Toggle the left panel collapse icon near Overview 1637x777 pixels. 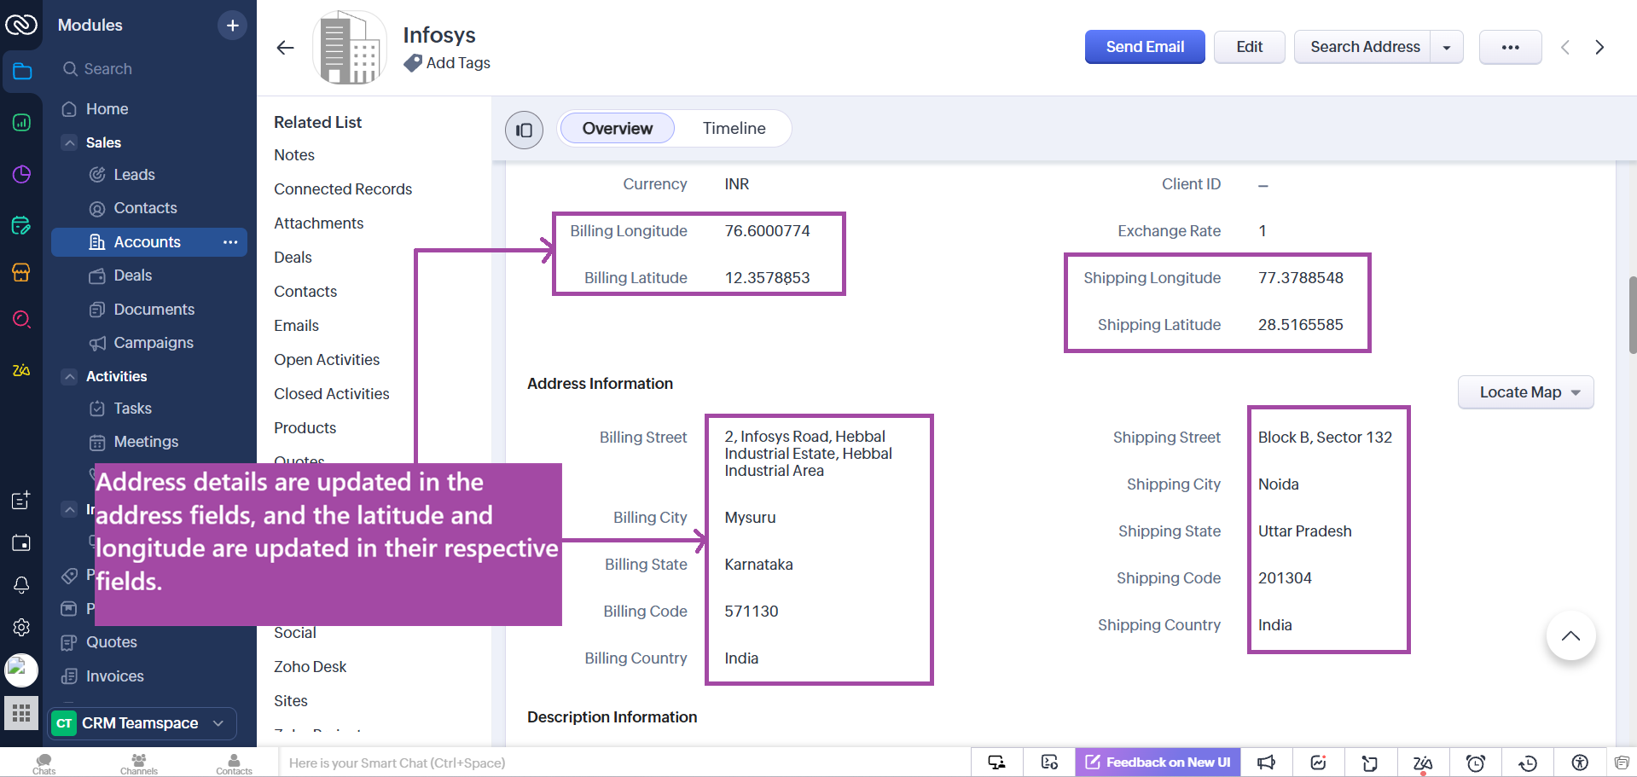tap(524, 130)
